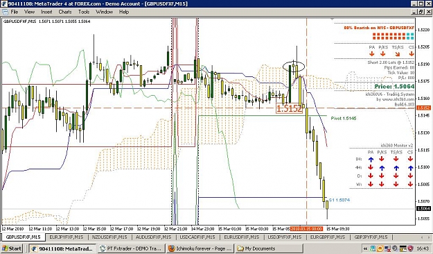The width and height of the screenshot is (433, 254).
Task: Click the blue up arrow for 4H P/KS
Action: click(x=382, y=168)
